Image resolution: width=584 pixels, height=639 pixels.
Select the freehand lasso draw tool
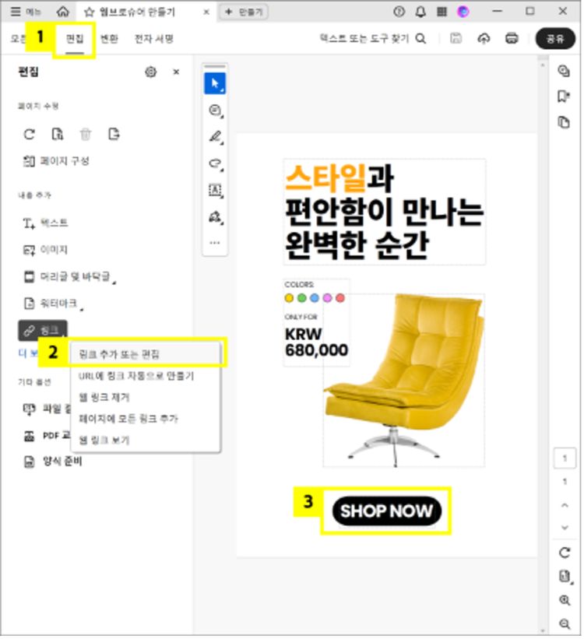[215, 163]
